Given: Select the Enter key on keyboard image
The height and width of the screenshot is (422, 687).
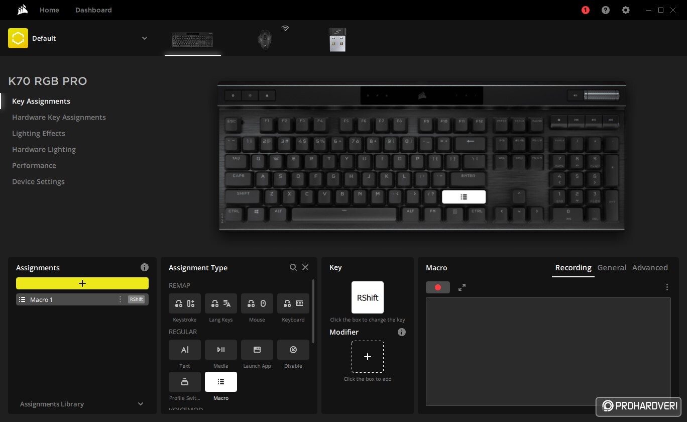Looking at the screenshot, I should click(468, 179).
